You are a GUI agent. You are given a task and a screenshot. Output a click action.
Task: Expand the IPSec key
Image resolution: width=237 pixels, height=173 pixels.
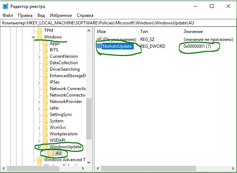click(x=39, y=83)
